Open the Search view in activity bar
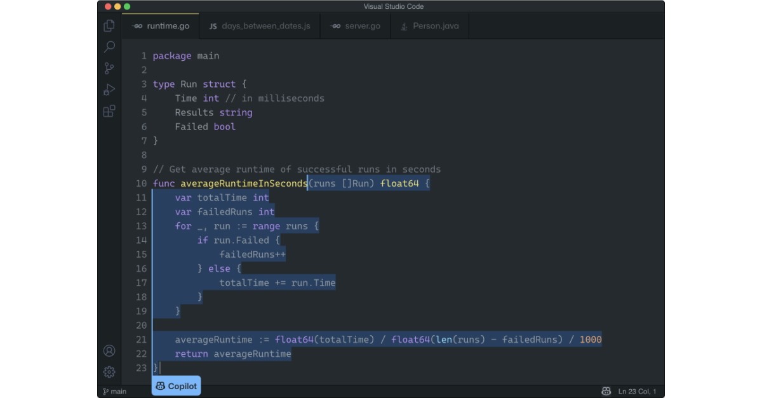 [x=109, y=47]
